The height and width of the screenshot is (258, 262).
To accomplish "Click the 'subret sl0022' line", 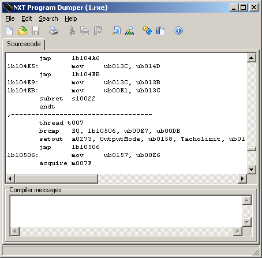I will pos(68,99).
